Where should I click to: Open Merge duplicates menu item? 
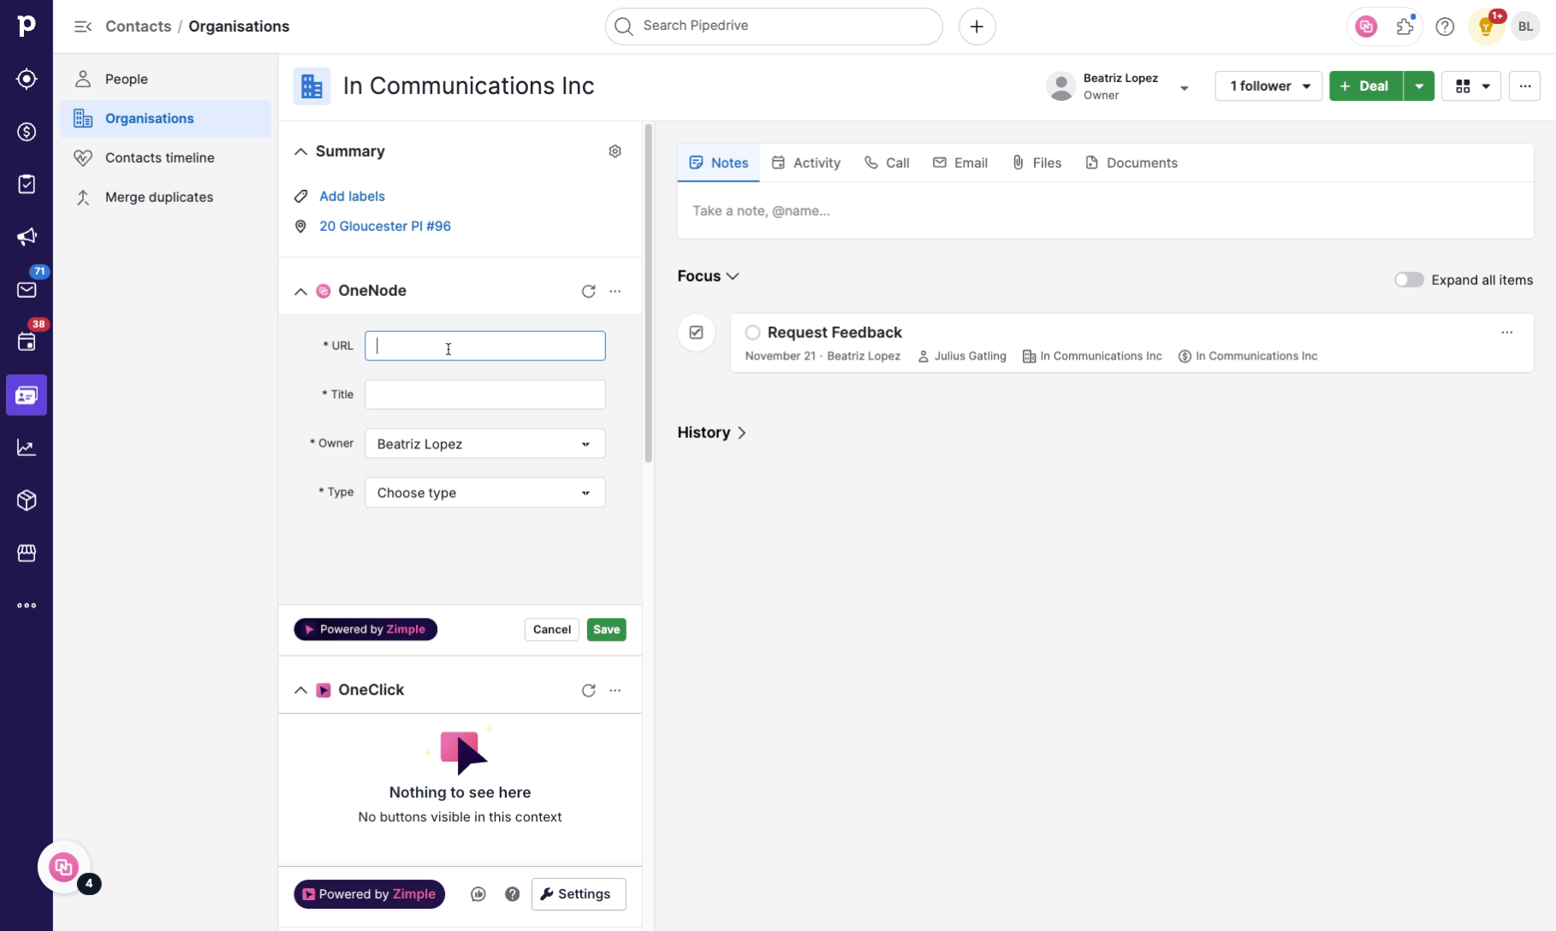tap(165, 197)
